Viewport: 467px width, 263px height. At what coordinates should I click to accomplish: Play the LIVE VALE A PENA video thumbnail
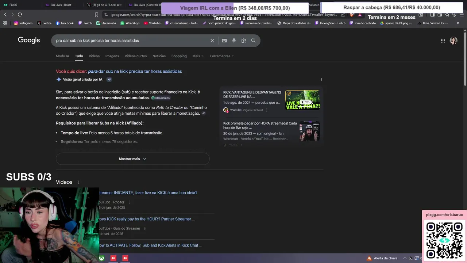(x=302, y=100)
